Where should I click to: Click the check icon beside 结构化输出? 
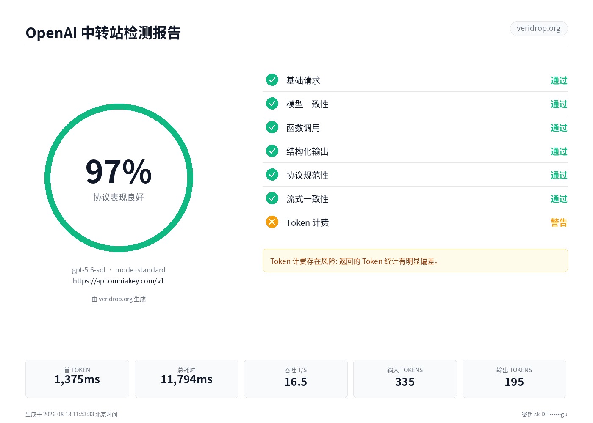[x=272, y=151]
